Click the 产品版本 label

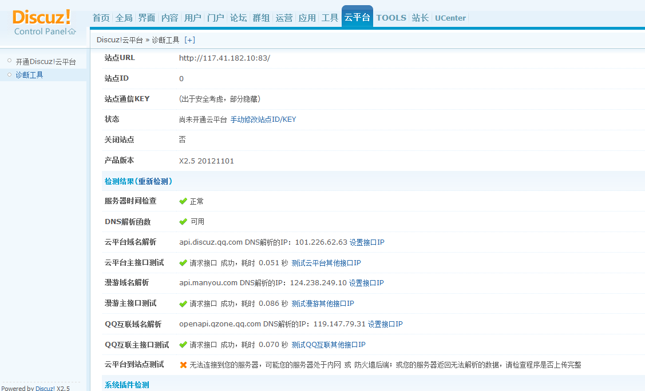click(x=119, y=160)
